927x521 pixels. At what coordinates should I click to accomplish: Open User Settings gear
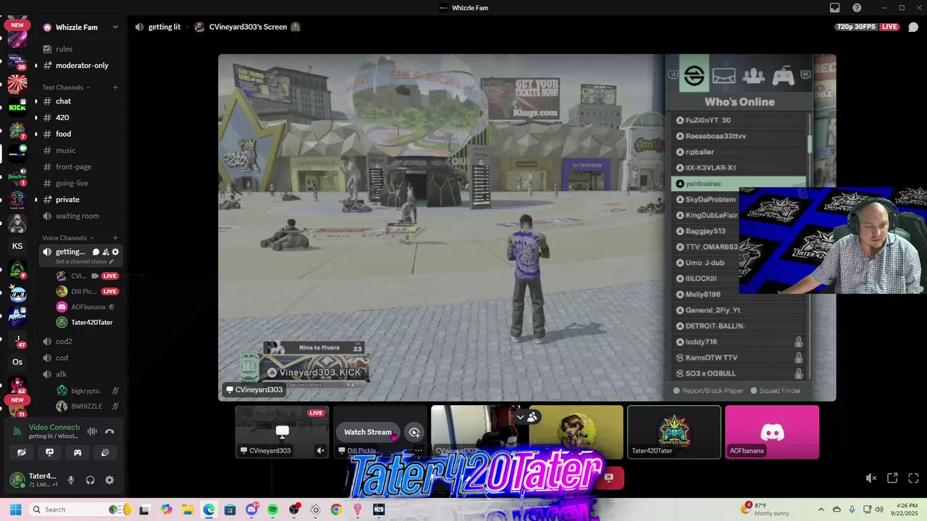(x=109, y=480)
